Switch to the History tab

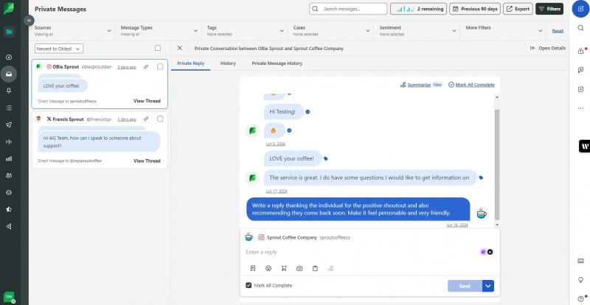tap(228, 63)
